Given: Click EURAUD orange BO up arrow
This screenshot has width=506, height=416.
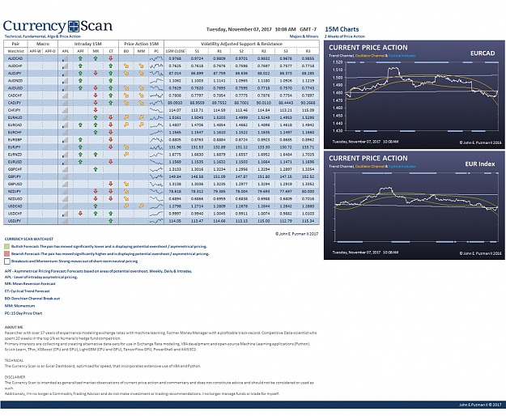Looking at the screenshot, I should pos(126,117).
